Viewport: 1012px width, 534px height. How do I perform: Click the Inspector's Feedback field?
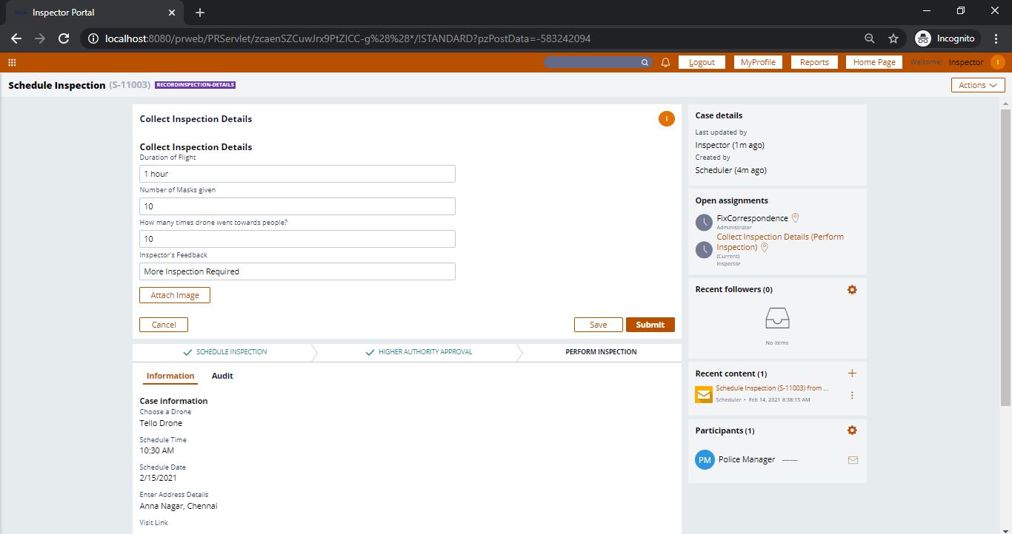point(297,271)
